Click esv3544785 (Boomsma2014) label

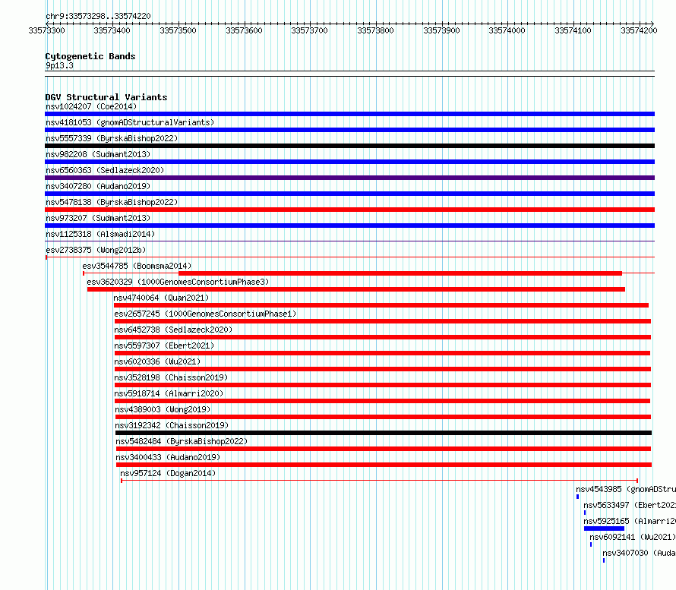[137, 266]
